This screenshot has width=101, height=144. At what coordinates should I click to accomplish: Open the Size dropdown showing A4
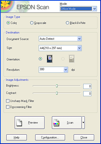coord(60,48)
